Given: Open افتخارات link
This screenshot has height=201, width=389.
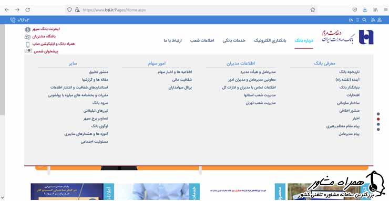Looking at the screenshot, I should coord(353,95).
